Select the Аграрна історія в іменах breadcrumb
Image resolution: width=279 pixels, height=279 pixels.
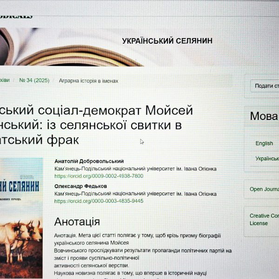(x=88, y=80)
